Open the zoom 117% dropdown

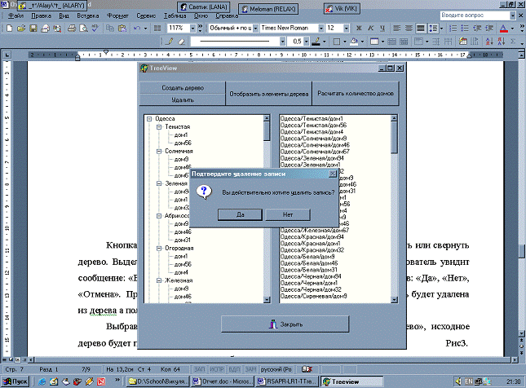coord(192,28)
